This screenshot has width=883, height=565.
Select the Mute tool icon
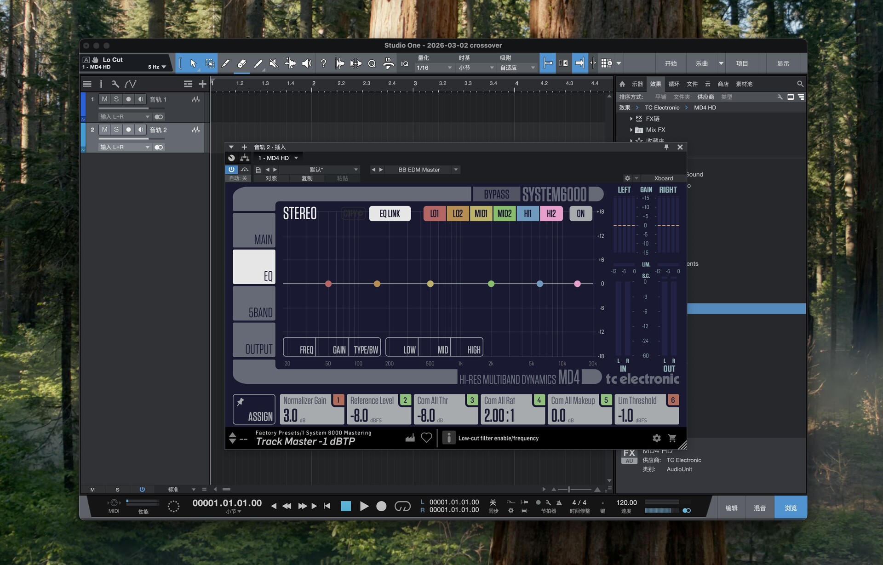[x=274, y=63]
